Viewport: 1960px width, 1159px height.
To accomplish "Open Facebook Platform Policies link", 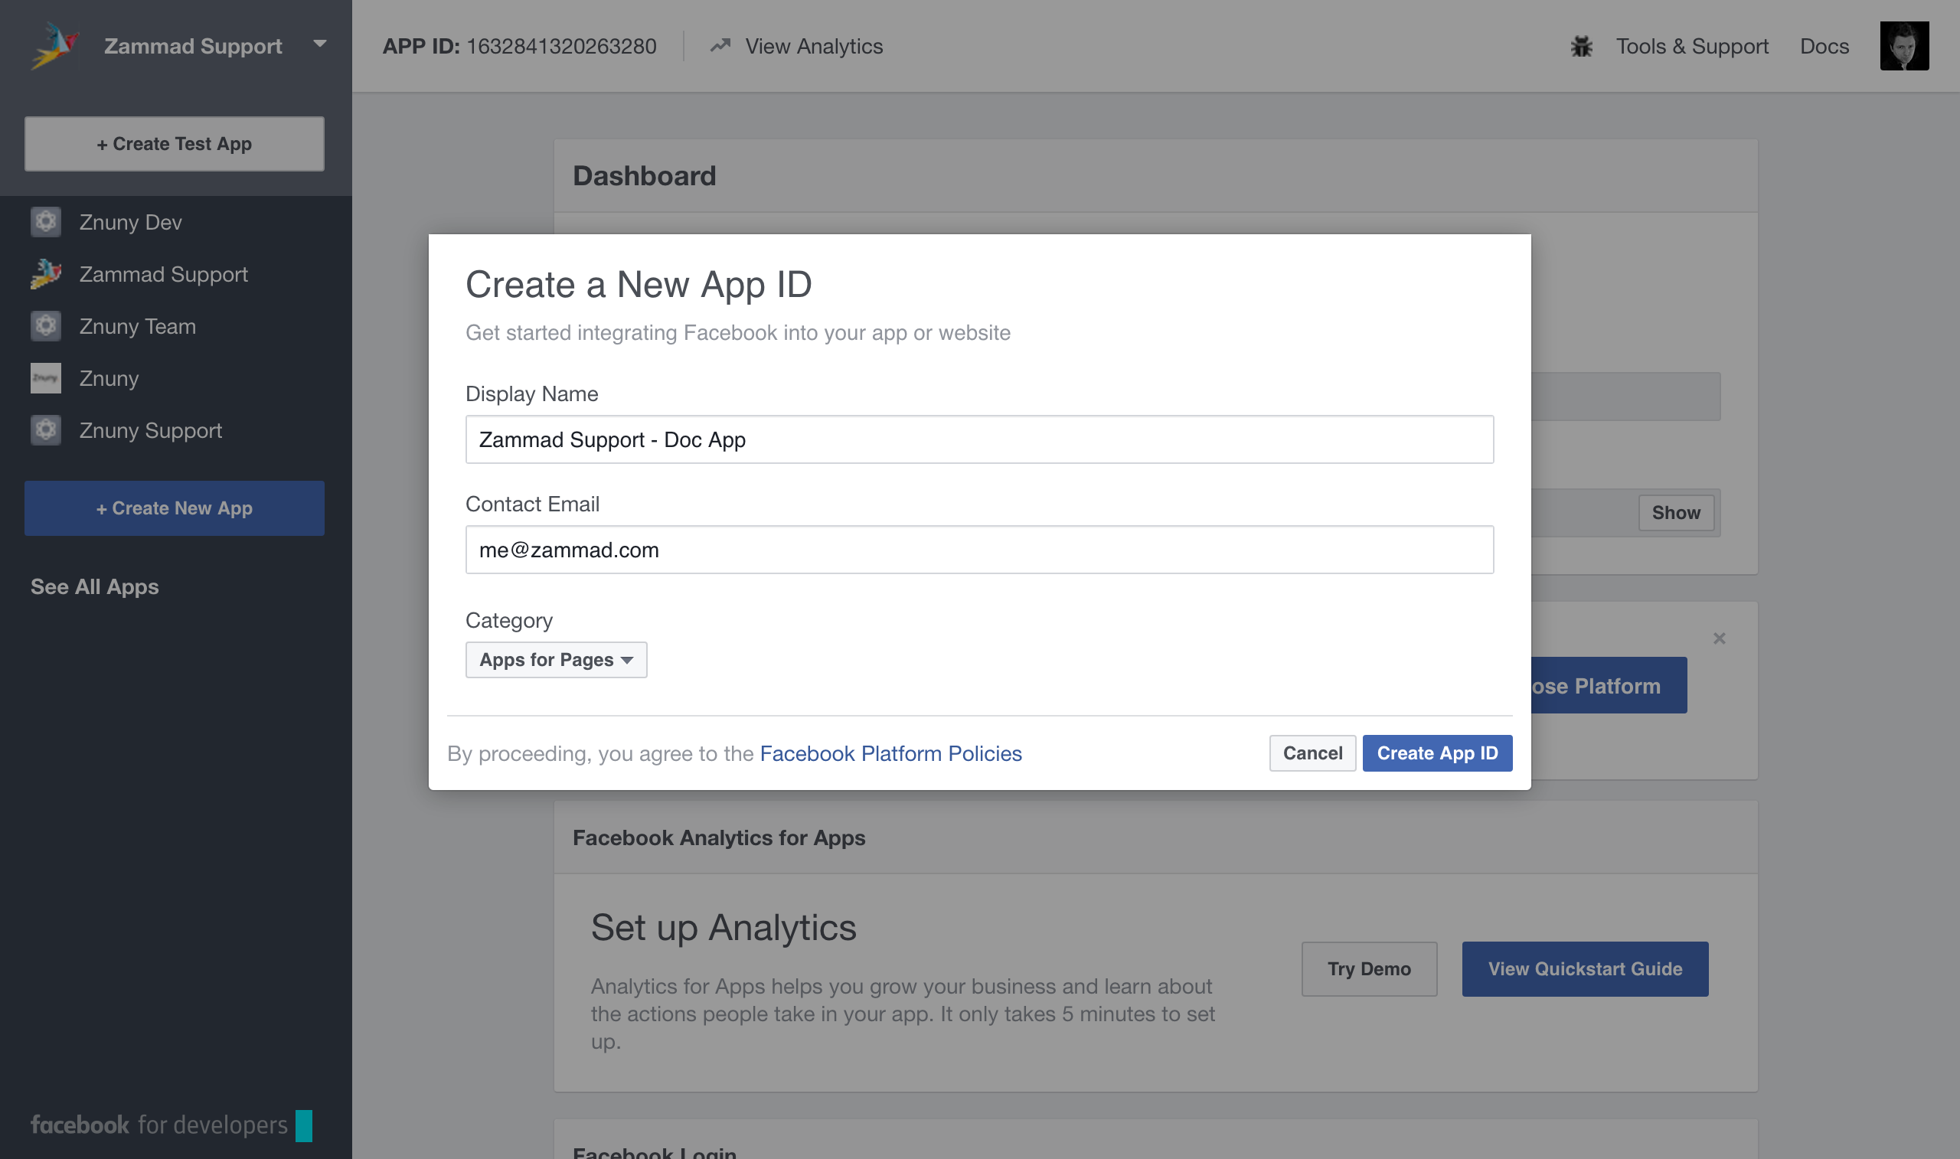I will [x=890, y=753].
